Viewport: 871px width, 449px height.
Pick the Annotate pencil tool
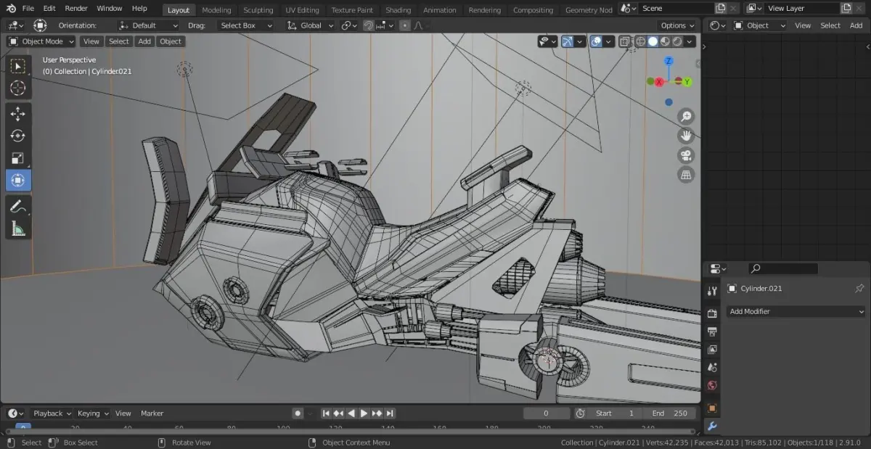[18, 207]
